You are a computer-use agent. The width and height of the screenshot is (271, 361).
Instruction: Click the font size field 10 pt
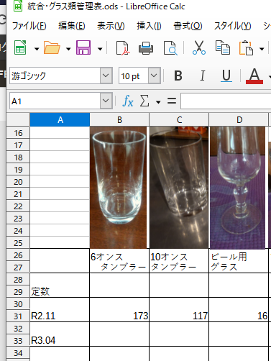coord(134,76)
